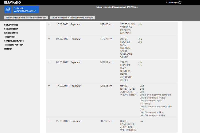Screen dimensions: 200x133
Task: Click Job text in 10.08.2020 row
Action: [x=140, y=24]
